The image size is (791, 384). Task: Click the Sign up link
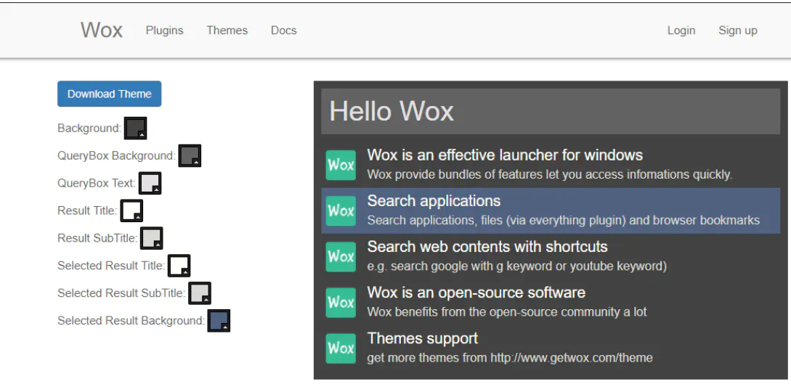[737, 30]
